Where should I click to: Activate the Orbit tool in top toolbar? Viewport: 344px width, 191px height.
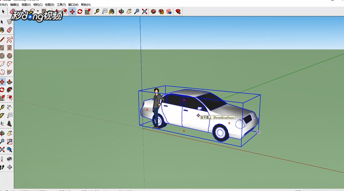[x=121, y=12]
